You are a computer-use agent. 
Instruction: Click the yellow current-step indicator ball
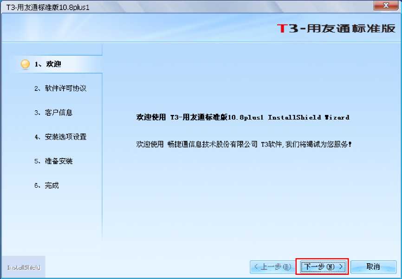pos(25,64)
